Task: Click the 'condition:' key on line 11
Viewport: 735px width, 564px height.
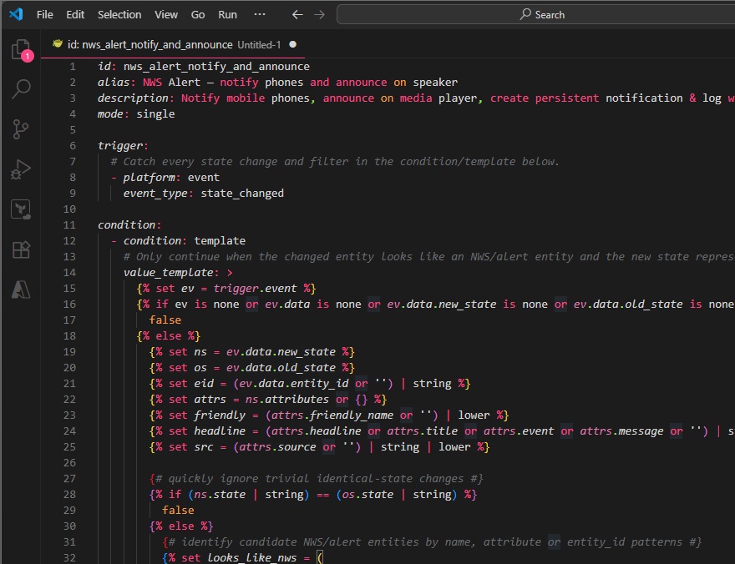Action: point(129,224)
